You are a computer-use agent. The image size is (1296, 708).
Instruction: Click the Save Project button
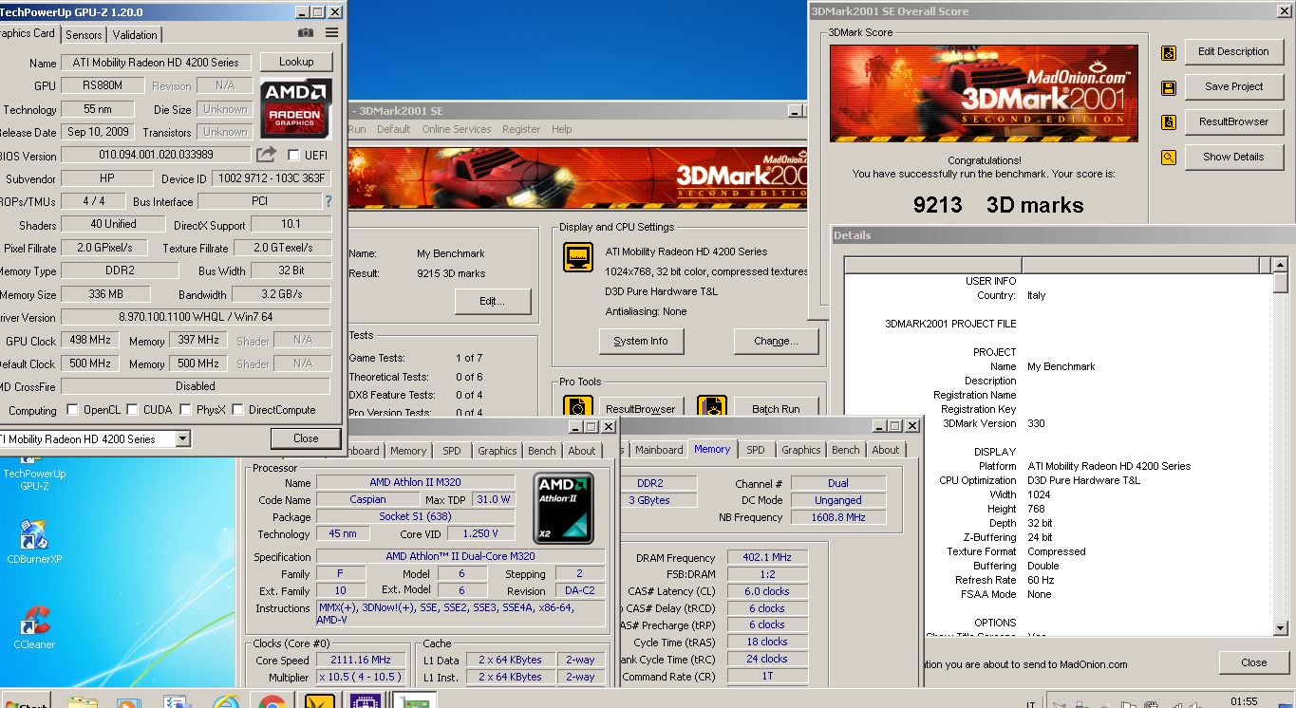click(x=1233, y=86)
